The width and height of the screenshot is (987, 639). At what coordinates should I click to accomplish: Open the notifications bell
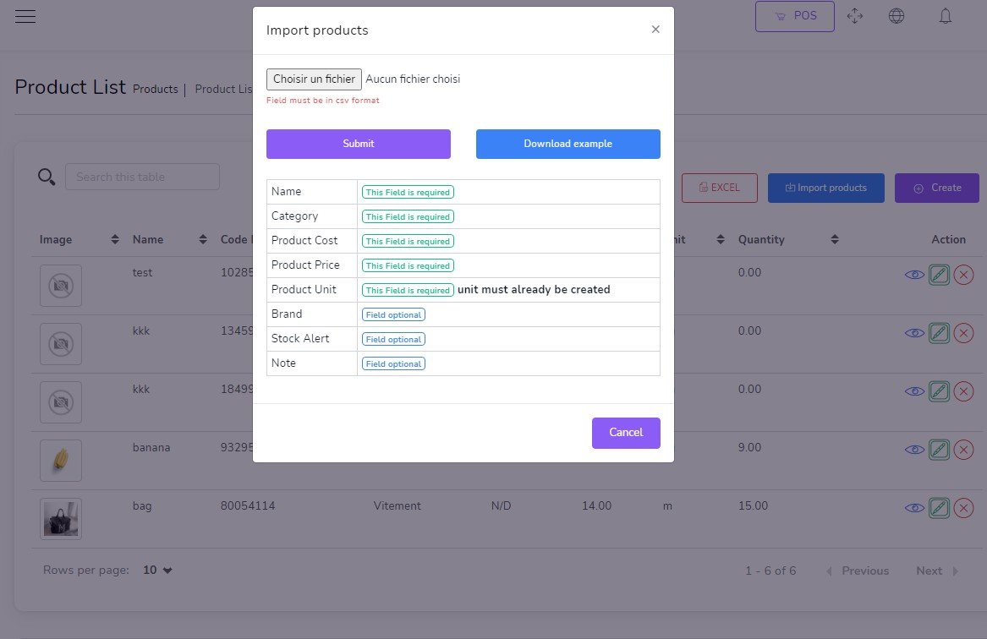coord(945,15)
